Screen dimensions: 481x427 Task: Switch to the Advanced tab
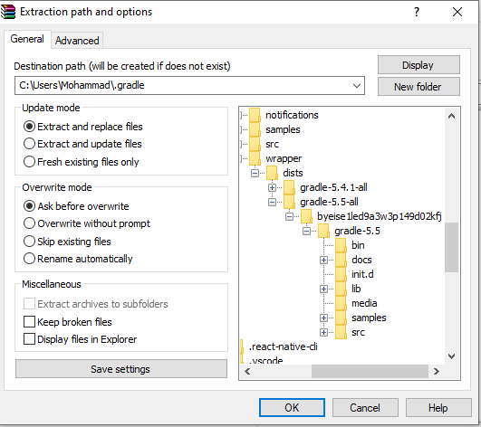click(77, 41)
